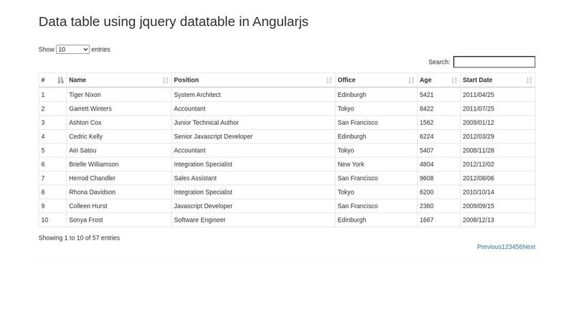
Task: Click sort arrows icon beside Age header
Action: pyautogui.click(x=454, y=80)
